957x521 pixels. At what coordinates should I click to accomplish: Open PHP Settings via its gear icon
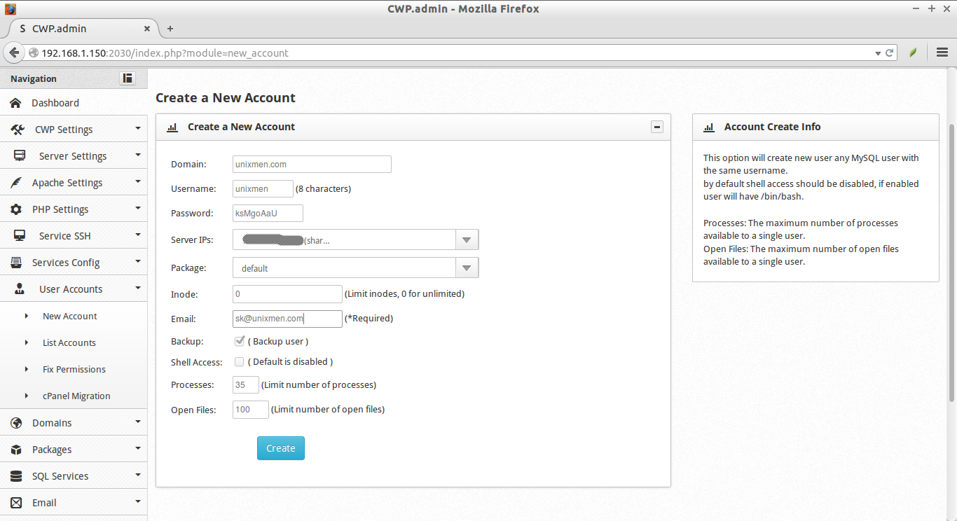[x=15, y=209]
